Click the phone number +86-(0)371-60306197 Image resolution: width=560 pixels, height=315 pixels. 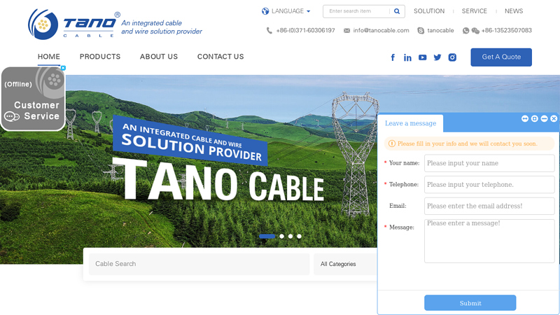305,31
